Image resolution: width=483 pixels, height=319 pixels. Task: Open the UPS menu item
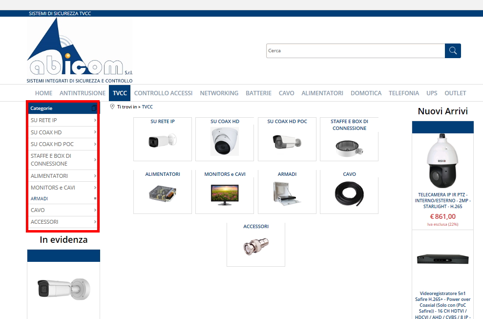pos(432,93)
